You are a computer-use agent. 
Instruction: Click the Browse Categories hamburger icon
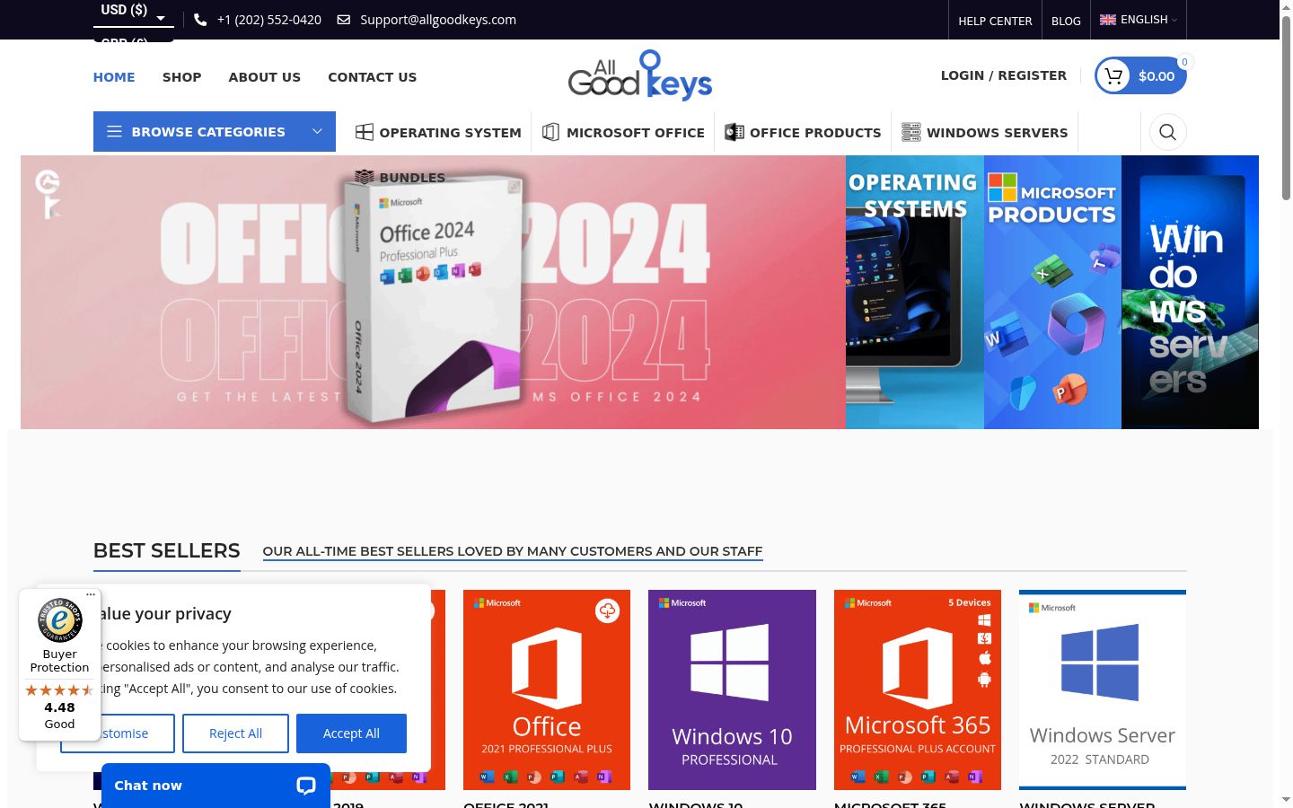[x=114, y=131]
